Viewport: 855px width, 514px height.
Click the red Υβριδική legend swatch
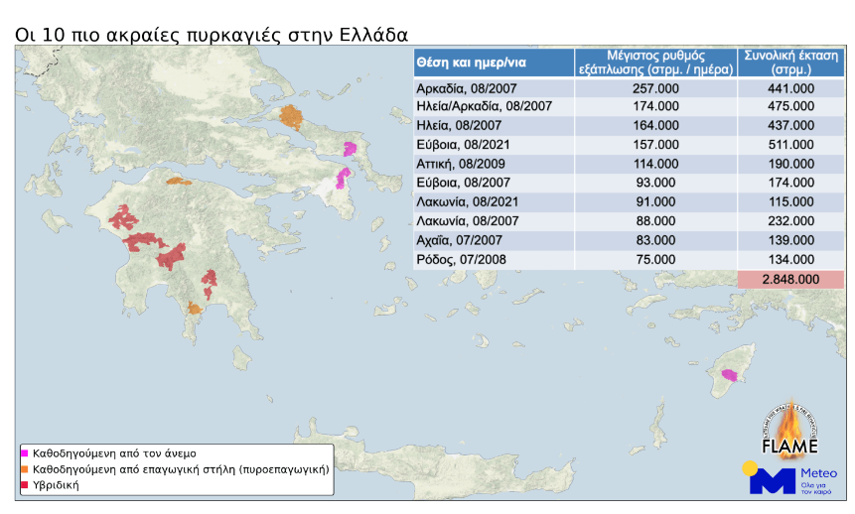click(x=25, y=485)
